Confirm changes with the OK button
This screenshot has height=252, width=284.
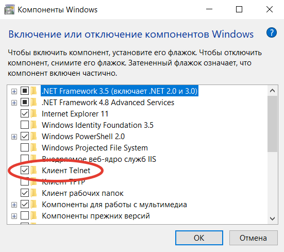click(199, 238)
